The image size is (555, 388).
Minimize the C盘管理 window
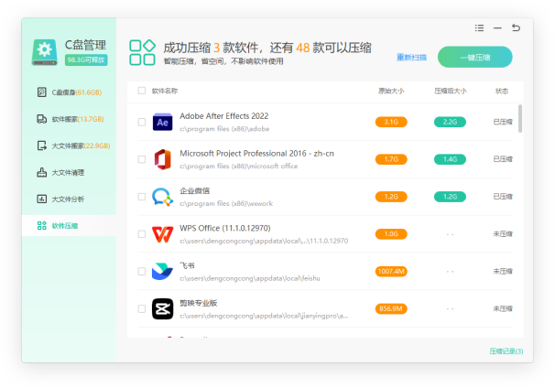(x=497, y=28)
